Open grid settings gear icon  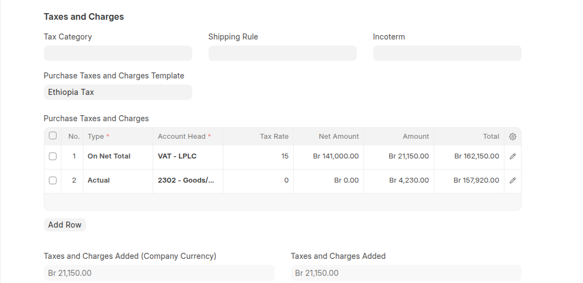(512, 137)
